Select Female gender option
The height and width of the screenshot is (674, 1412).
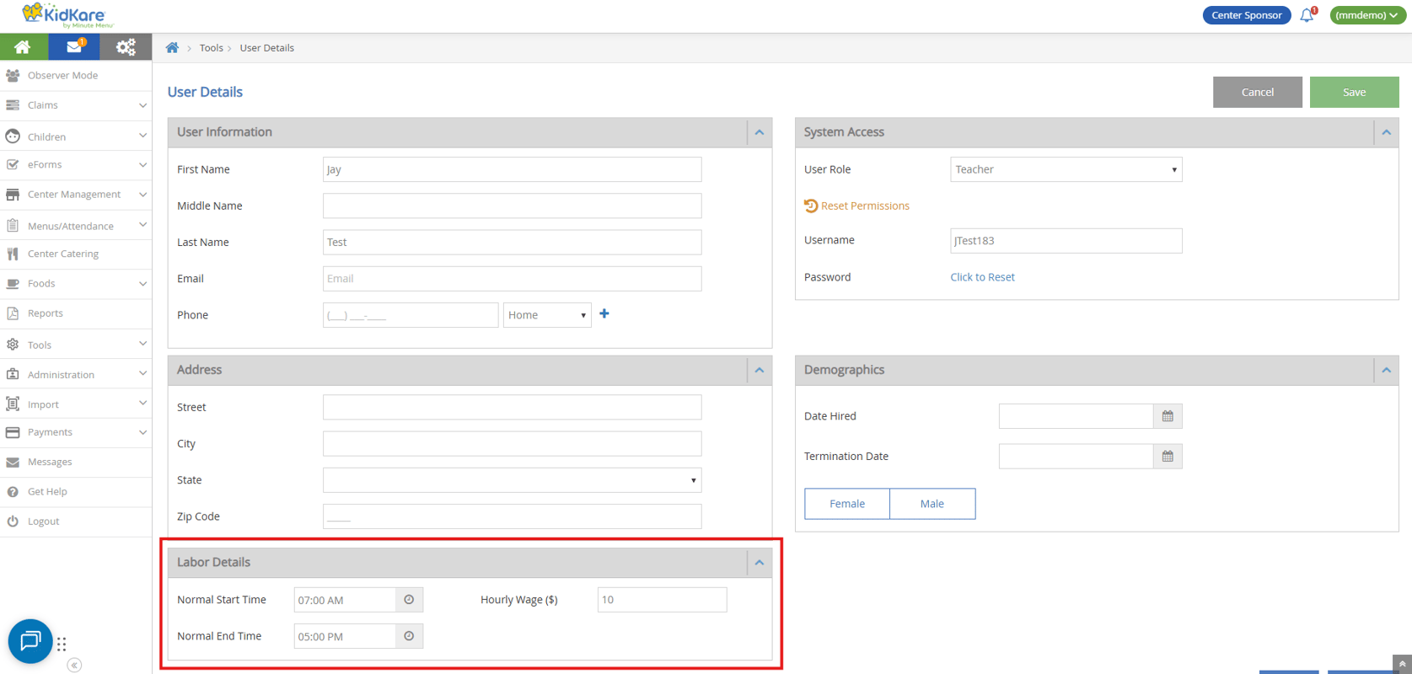click(847, 504)
